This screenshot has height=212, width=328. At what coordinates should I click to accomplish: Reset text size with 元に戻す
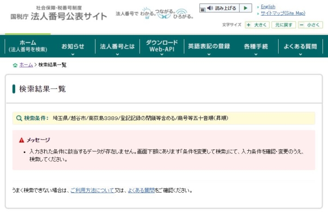tap(284, 25)
